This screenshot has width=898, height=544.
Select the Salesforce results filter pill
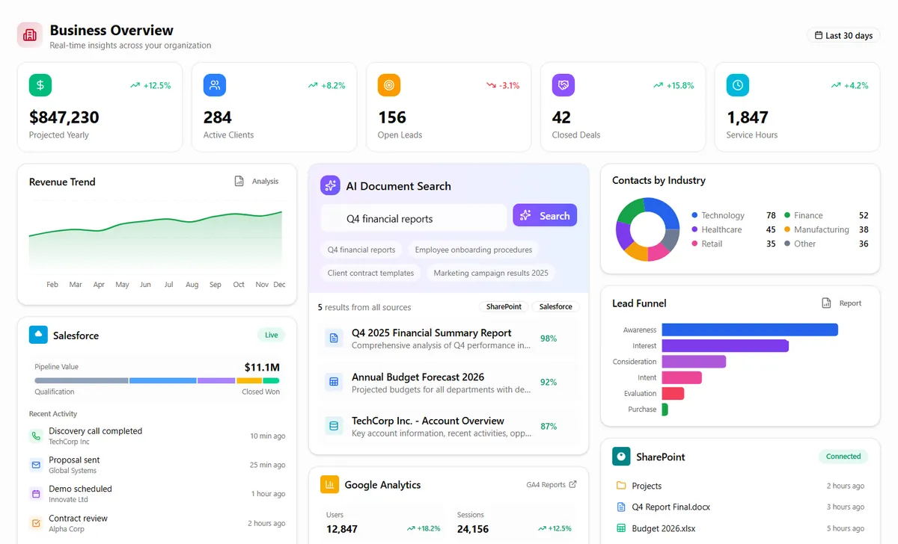pyautogui.click(x=555, y=306)
